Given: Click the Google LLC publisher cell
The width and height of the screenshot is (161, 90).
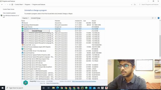Looking at the screenshot, I should [58, 27].
